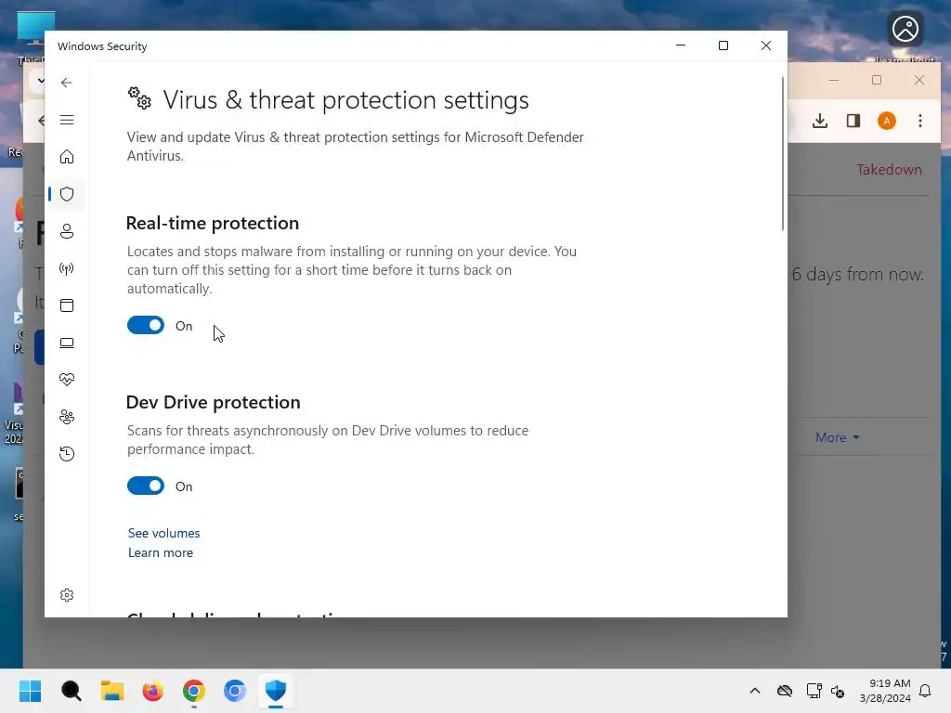Open Firewall & network protection icon
The image size is (951, 713).
[67, 268]
